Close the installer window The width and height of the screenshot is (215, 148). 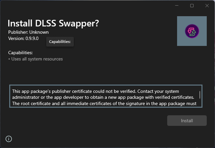click(x=207, y=6)
